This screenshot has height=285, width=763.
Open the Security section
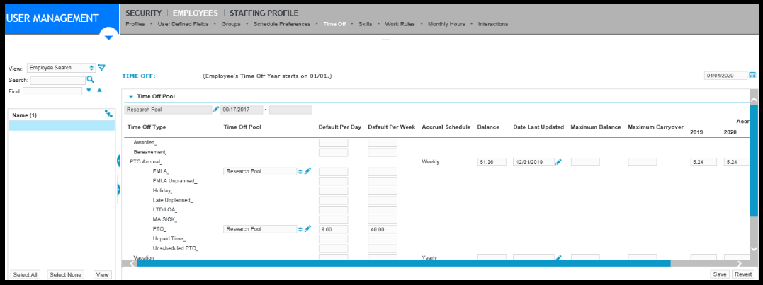(x=144, y=13)
